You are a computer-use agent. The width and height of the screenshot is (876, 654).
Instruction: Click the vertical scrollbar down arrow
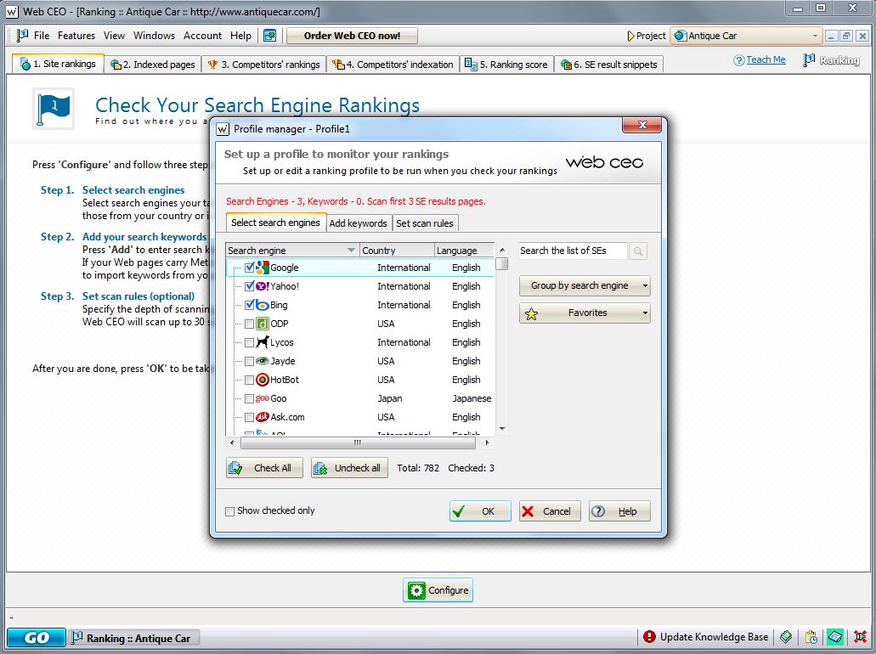tap(502, 429)
